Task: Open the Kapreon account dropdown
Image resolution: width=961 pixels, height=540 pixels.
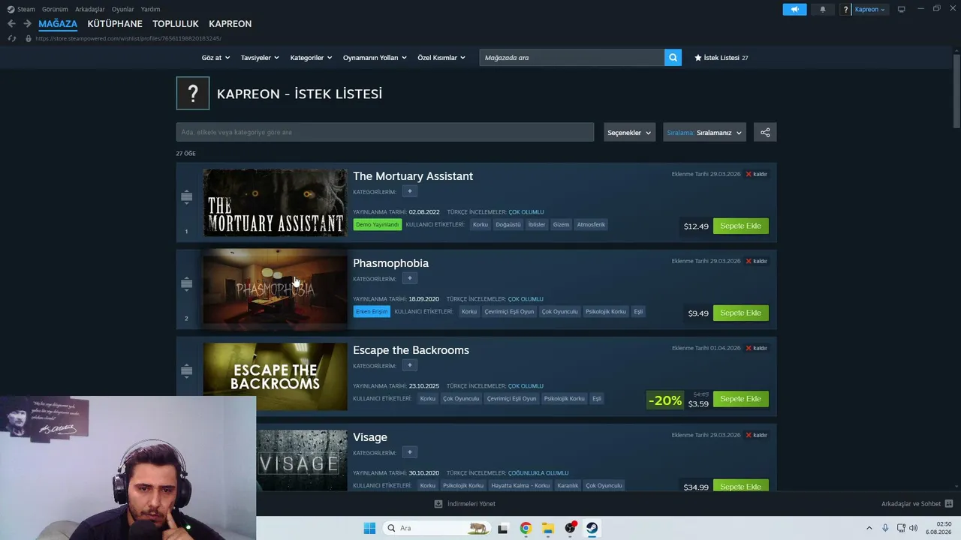Action: tap(870, 9)
